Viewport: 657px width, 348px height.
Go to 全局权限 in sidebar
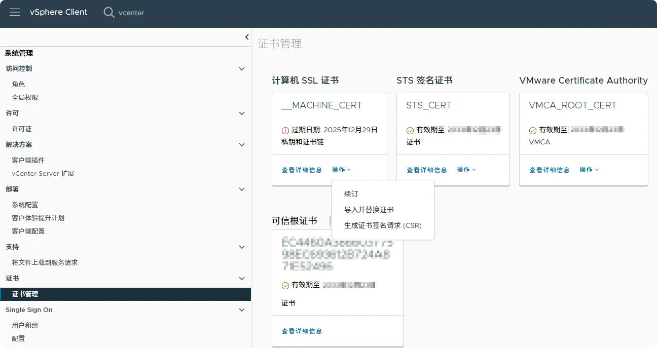point(25,98)
